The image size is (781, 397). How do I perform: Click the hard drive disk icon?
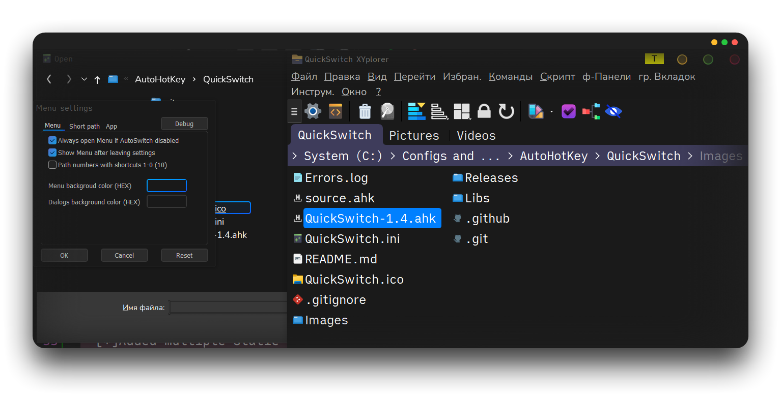pyautogui.click(x=387, y=111)
